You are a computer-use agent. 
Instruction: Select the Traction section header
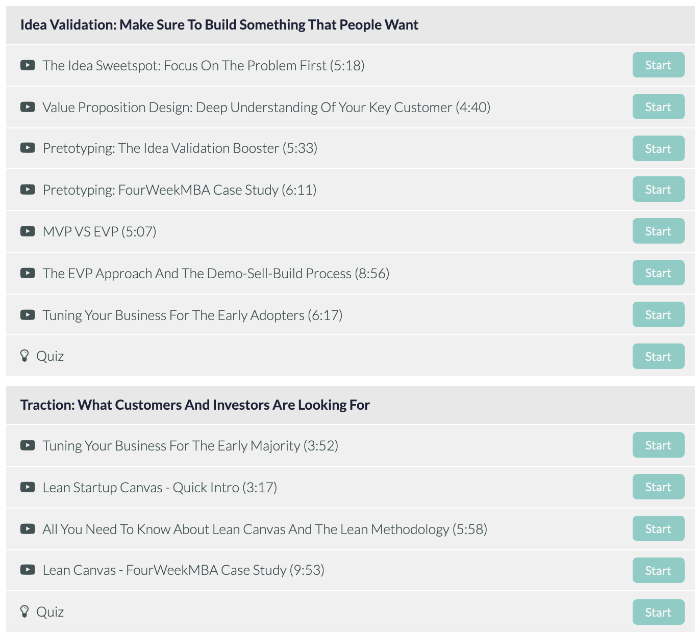(195, 405)
